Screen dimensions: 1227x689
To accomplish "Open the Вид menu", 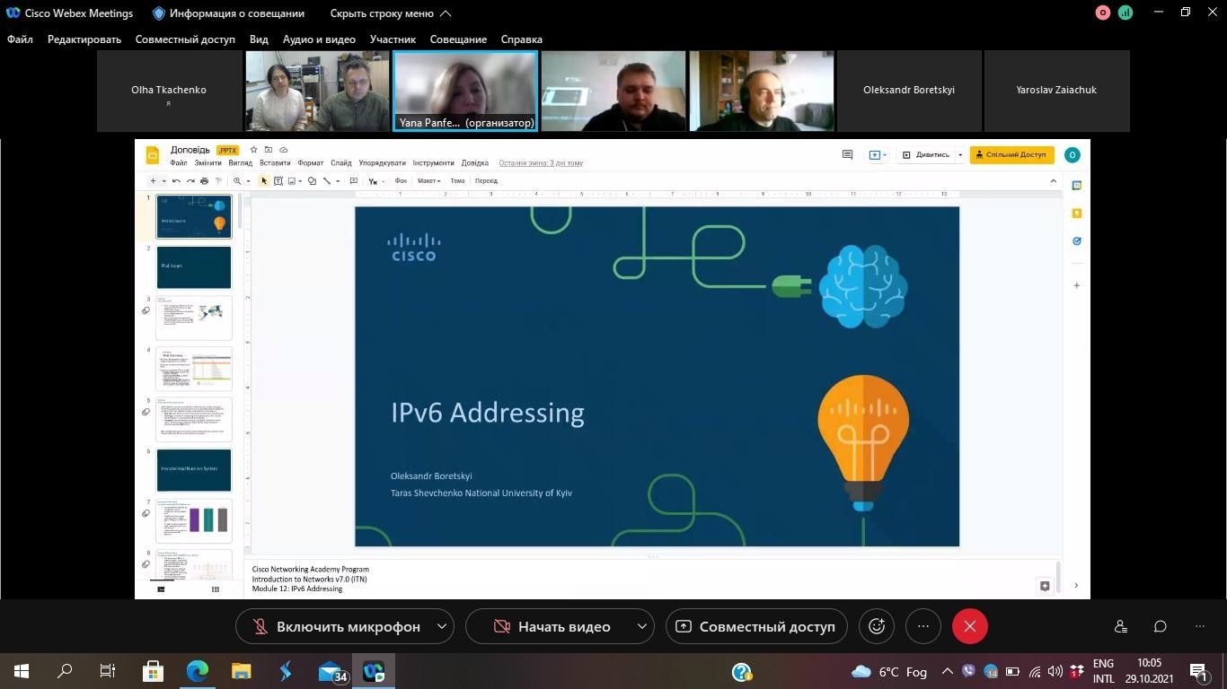I will pos(259,39).
